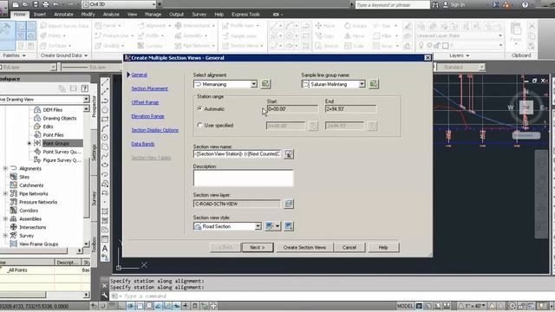This screenshot has width=555, height=312.
Task: Pick alignment from drawing icon beside Memanjang
Action: pyautogui.click(x=265, y=84)
